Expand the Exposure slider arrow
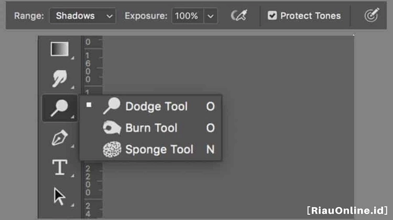Screen dimensions: 393x220 (x=211, y=16)
